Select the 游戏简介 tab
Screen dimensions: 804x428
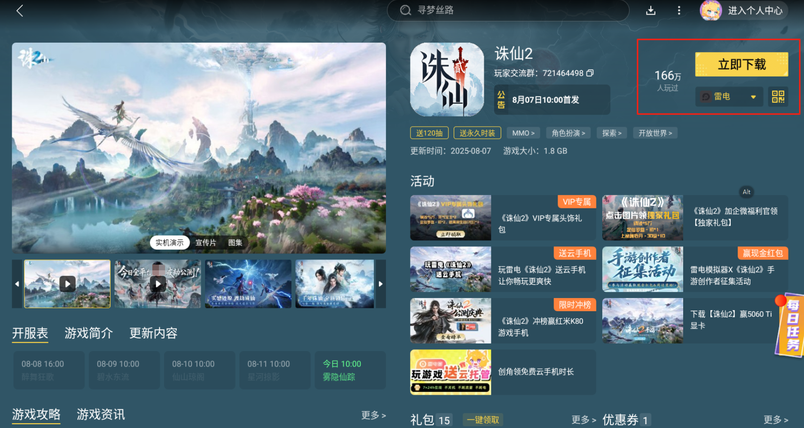point(89,333)
